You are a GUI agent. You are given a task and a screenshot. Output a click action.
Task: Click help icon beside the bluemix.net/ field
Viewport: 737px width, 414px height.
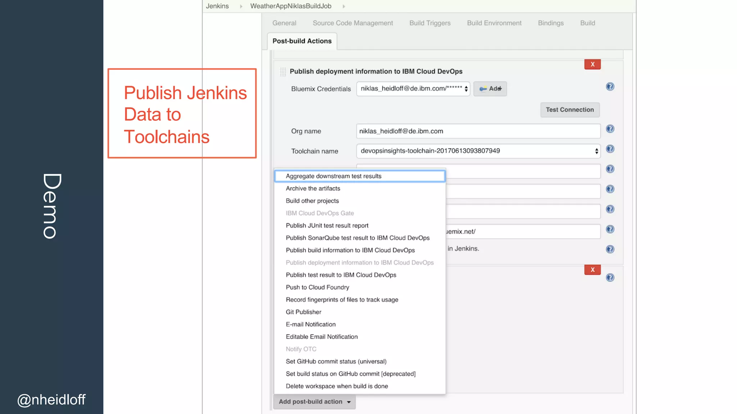tap(610, 229)
